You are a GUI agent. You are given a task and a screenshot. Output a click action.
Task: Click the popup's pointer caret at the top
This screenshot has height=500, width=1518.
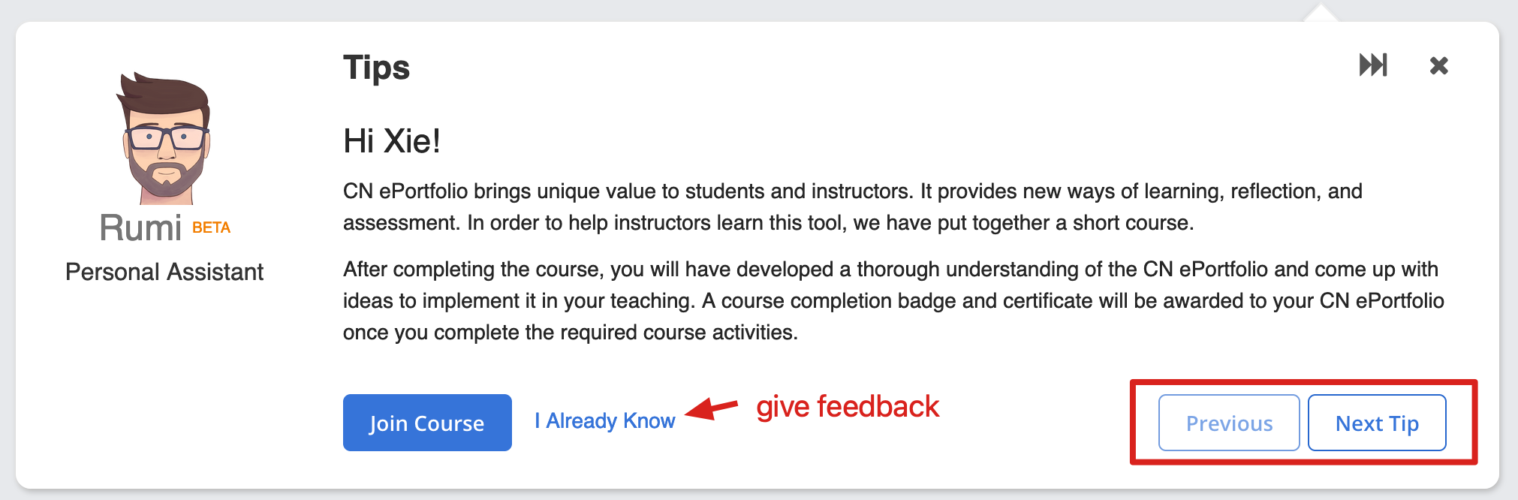[1320, 13]
